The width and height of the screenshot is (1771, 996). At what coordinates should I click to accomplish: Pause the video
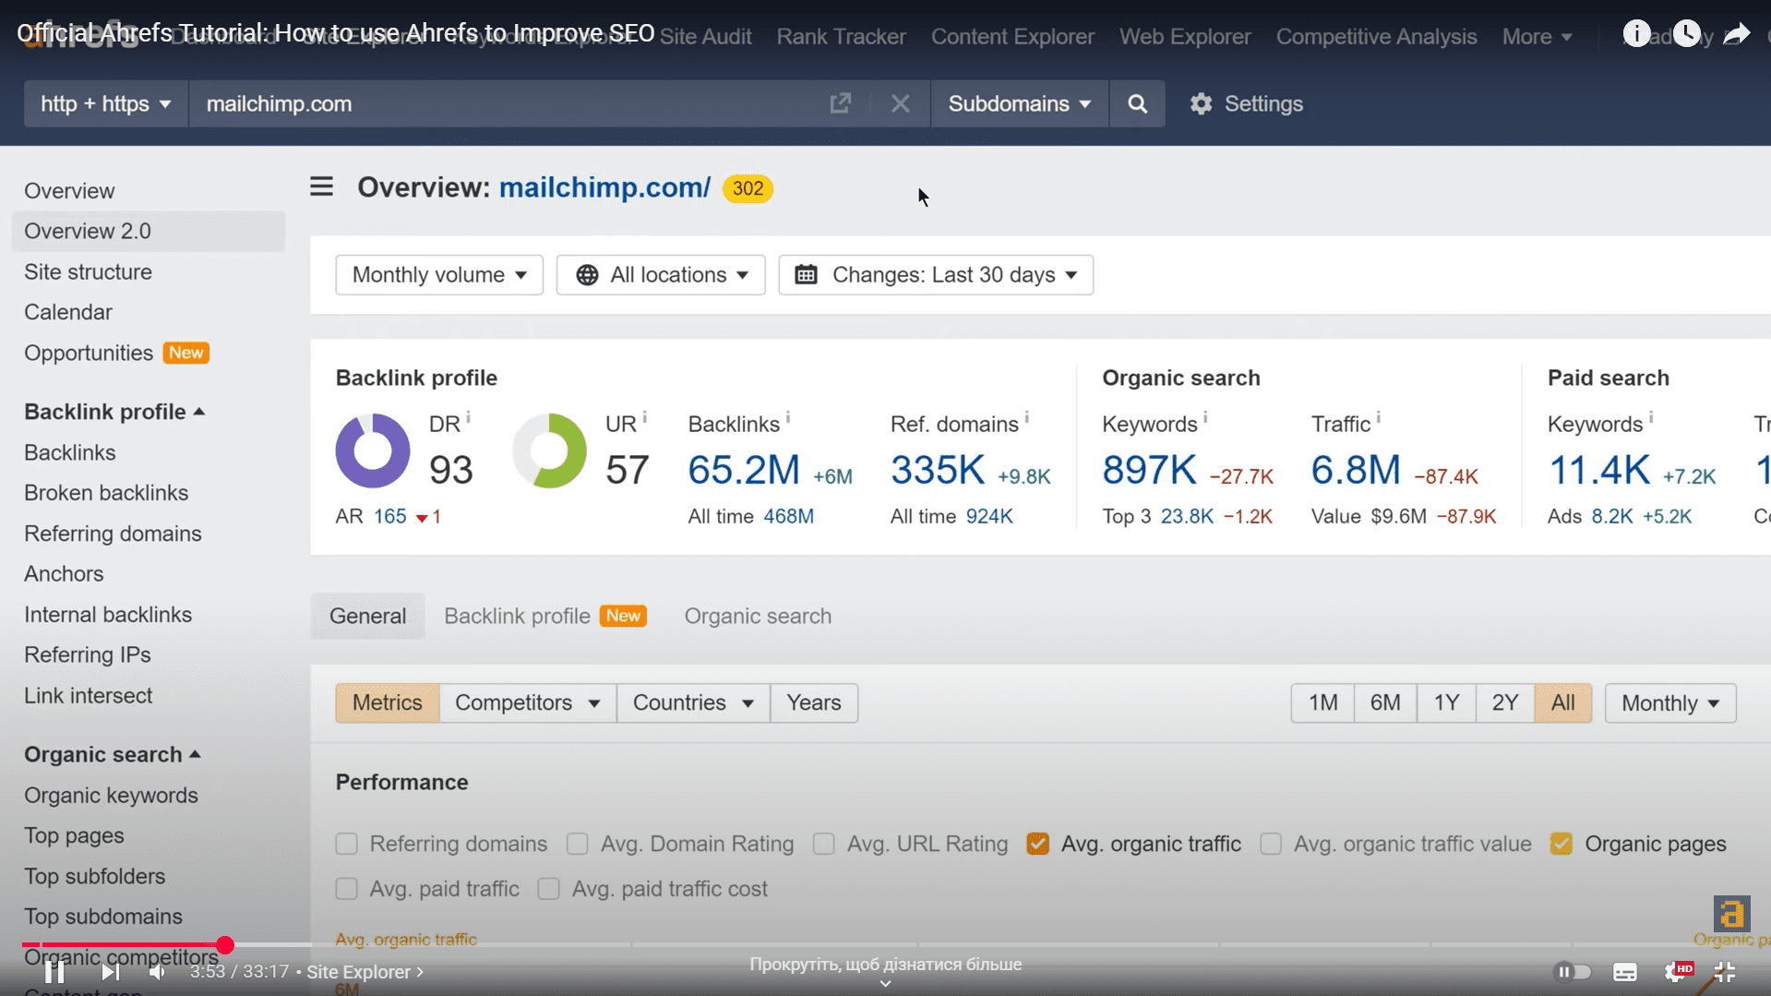click(x=54, y=971)
